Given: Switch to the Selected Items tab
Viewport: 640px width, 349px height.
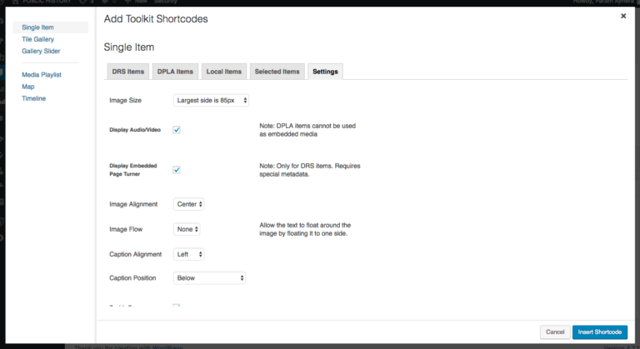Looking at the screenshot, I should click(x=277, y=72).
